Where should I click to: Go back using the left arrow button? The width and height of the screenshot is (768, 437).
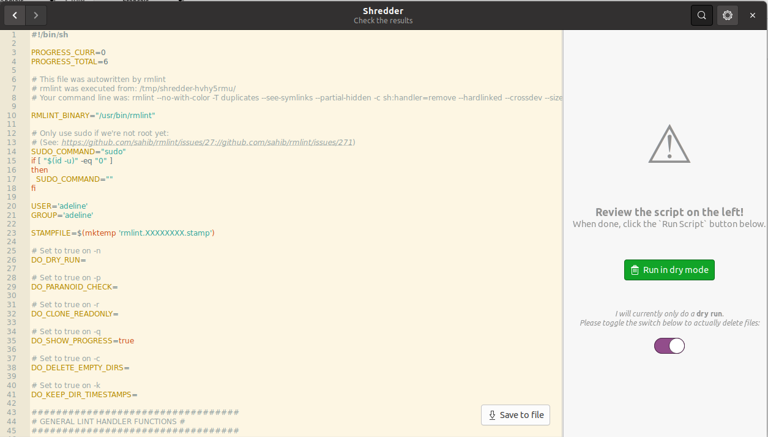click(15, 15)
